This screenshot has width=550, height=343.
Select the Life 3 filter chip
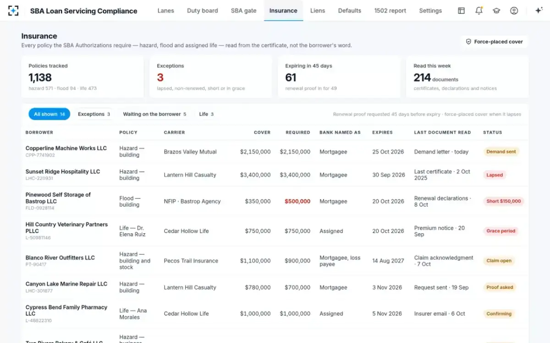pyautogui.click(x=206, y=114)
